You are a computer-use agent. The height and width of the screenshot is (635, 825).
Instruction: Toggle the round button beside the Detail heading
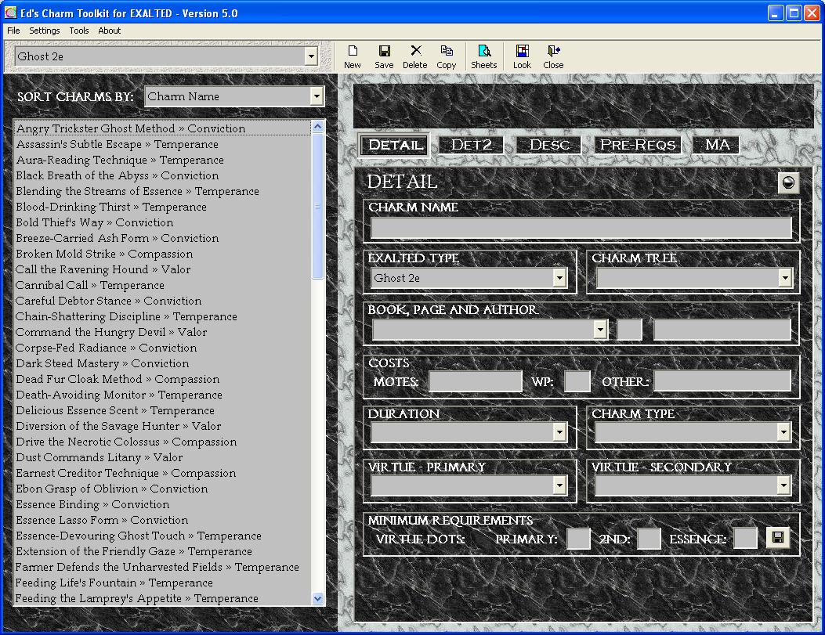click(x=788, y=183)
